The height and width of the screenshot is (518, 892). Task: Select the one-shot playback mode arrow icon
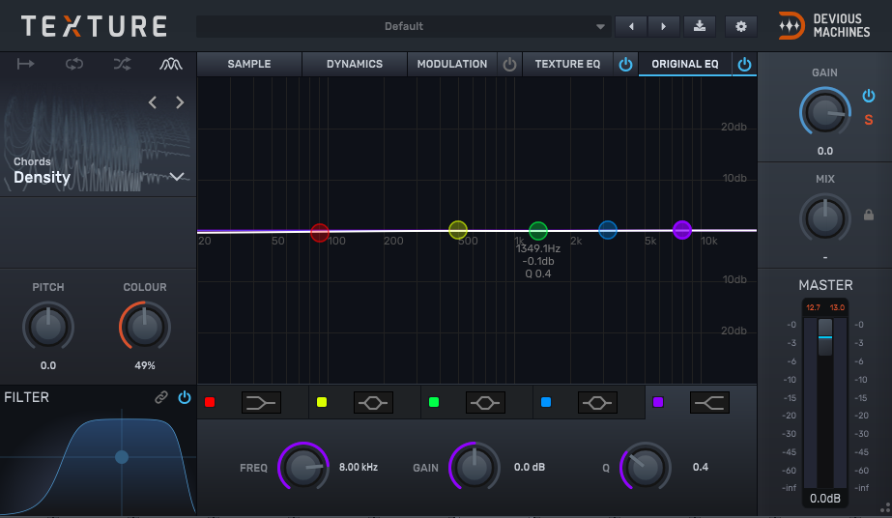click(x=25, y=64)
